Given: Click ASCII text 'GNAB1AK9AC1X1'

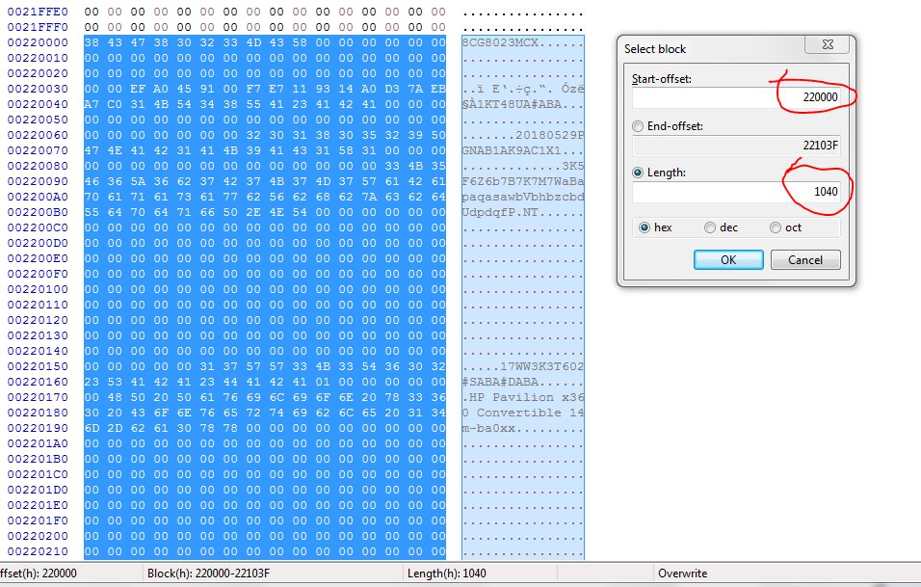Looking at the screenshot, I should 512,150.
